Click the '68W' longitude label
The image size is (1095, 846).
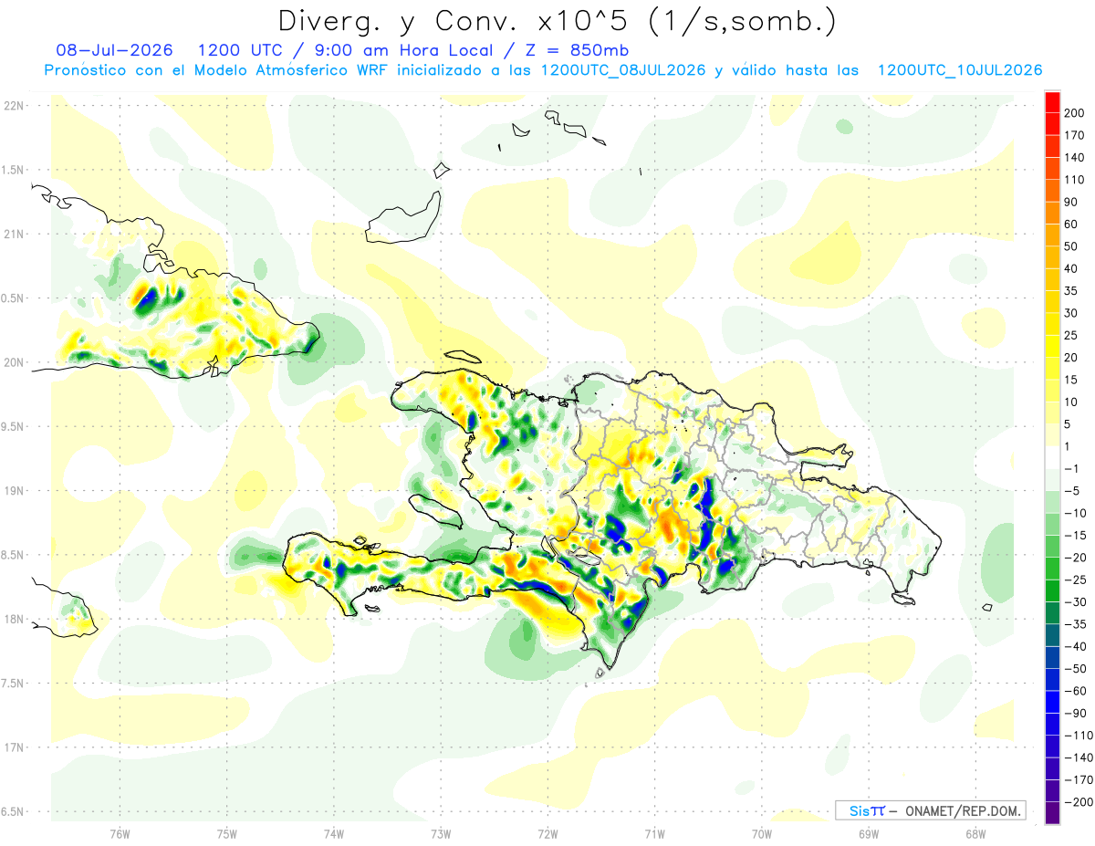975,833
